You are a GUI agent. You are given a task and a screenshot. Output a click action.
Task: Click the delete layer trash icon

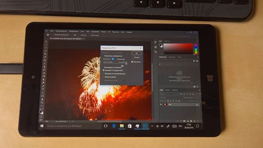pos(198,121)
